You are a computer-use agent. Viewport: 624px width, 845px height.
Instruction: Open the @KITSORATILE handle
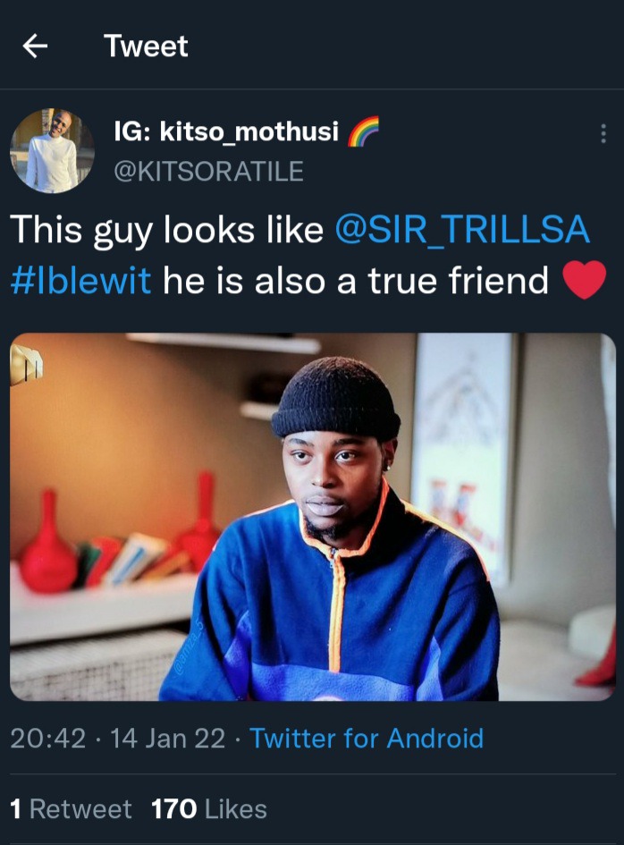pos(208,171)
